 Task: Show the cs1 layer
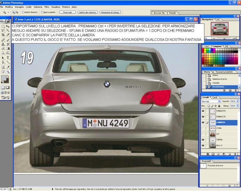(x=203, y=134)
